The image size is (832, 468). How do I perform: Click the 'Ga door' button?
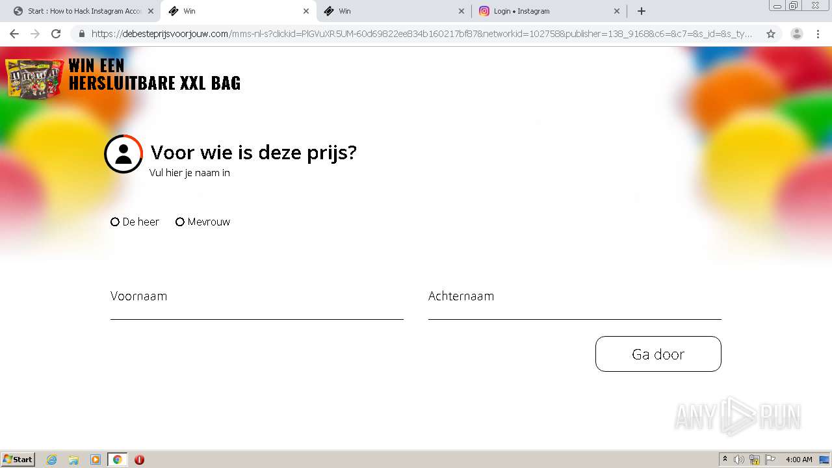click(x=658, y=354)
